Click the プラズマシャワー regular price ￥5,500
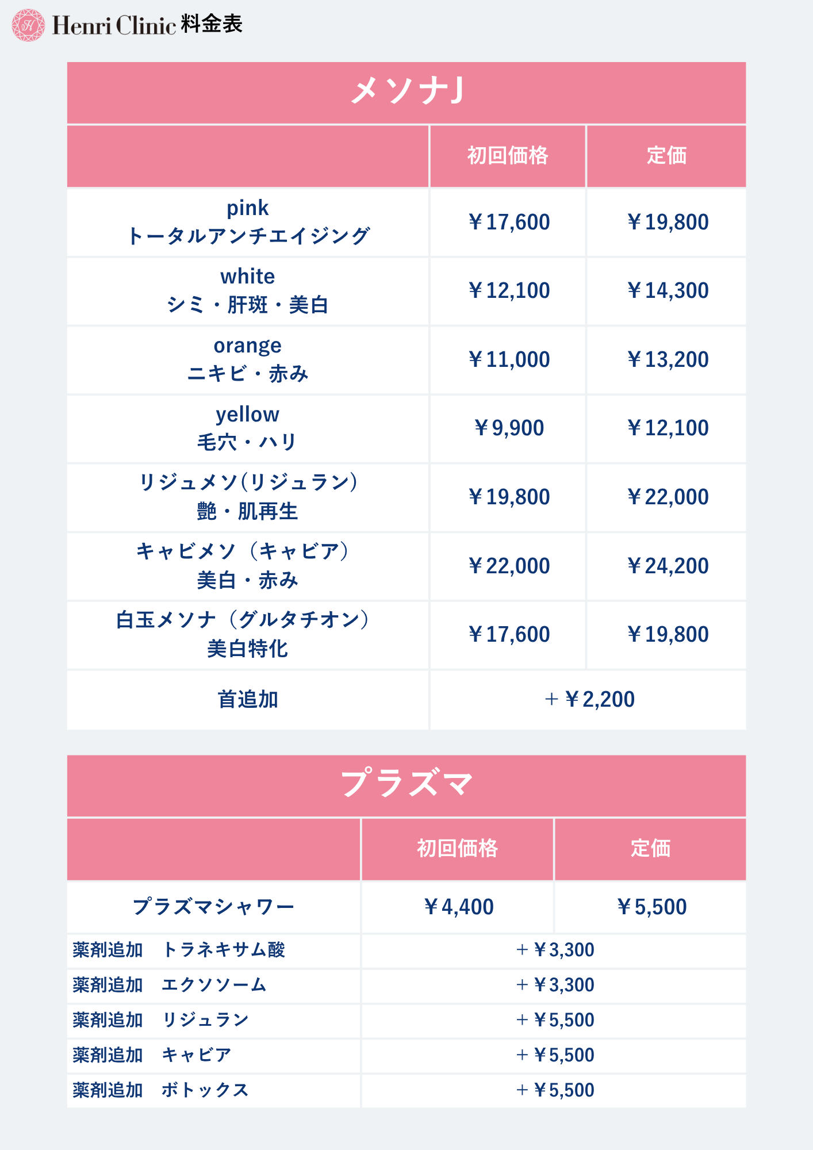The width and height of the screenshot is (813, 1150). [x=651, y=907]
